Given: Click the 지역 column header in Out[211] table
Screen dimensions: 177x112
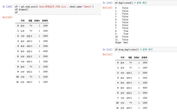Looking at the screenshot, I should click(122, 58).
